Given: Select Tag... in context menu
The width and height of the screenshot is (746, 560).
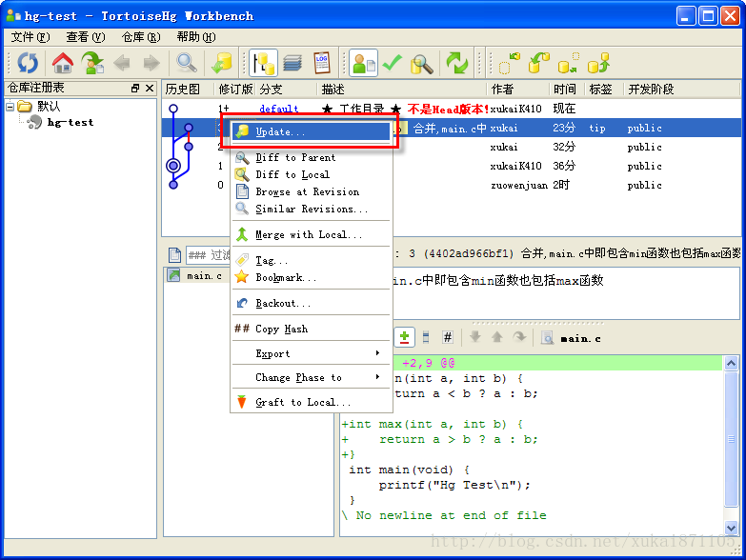Looking at the screenshot, I should pos(312,260).
